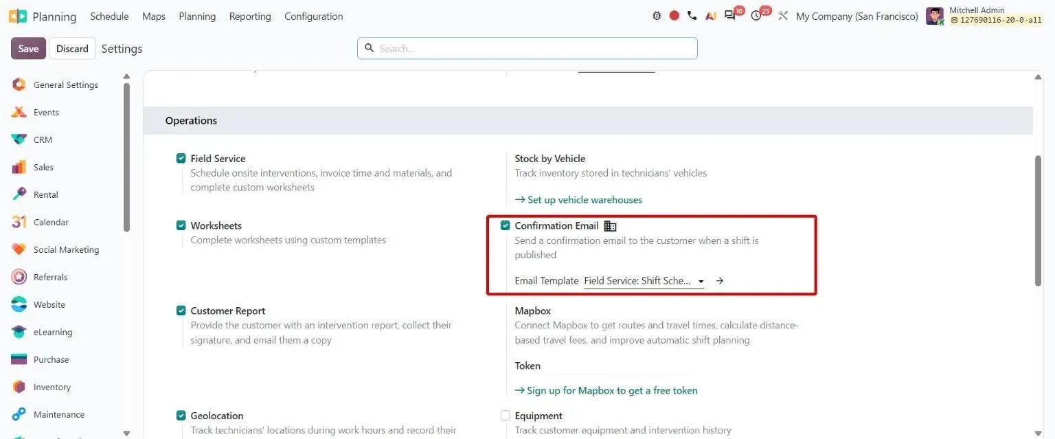Toggle the Customer Report checkbox
The width and height of the screenshot is (1055, 439).
pos(181,311)
